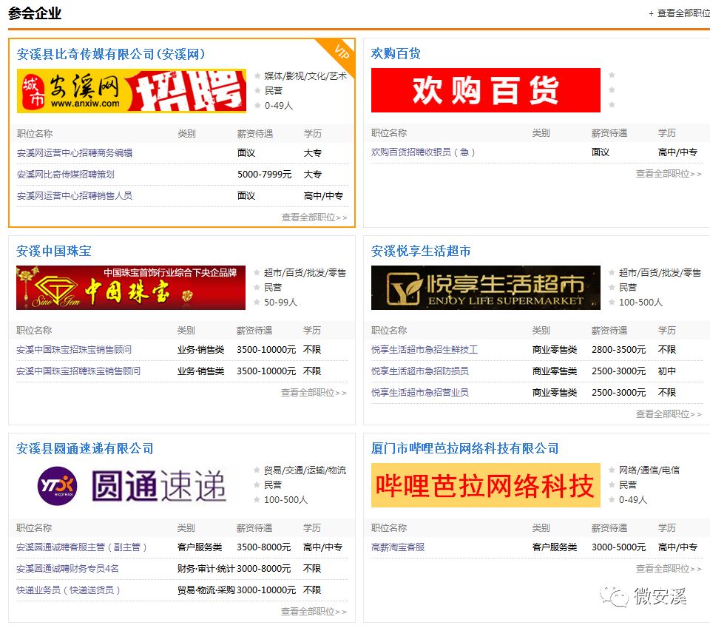Click the 参会企业 section heading
This screenshot has height=628, width=710.
click(35, 13)
